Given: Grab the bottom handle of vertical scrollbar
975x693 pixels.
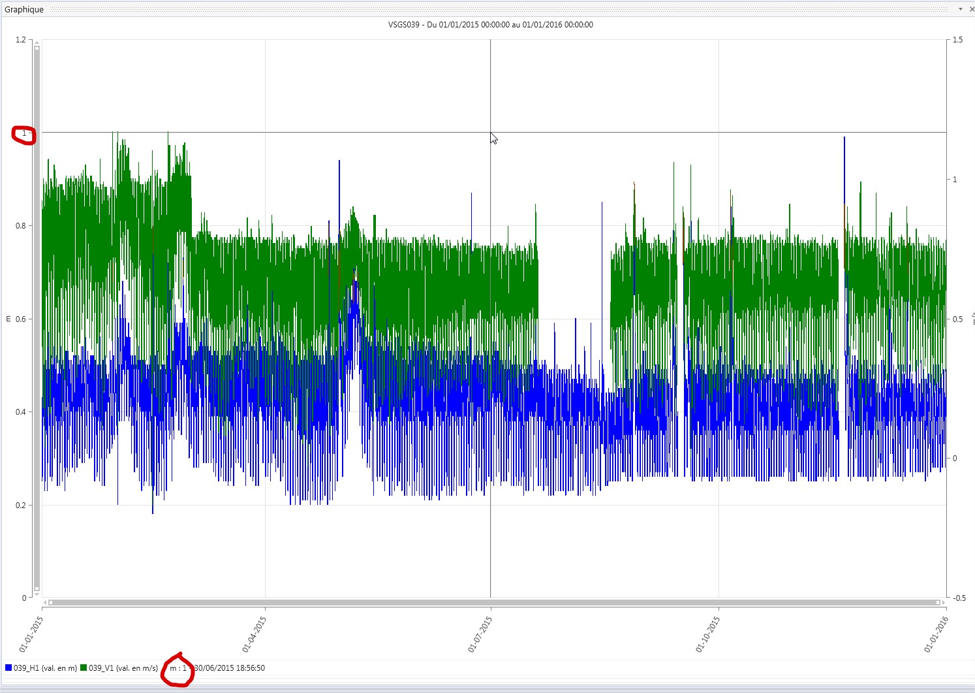Looking at the screenshot, I should 37,588.
